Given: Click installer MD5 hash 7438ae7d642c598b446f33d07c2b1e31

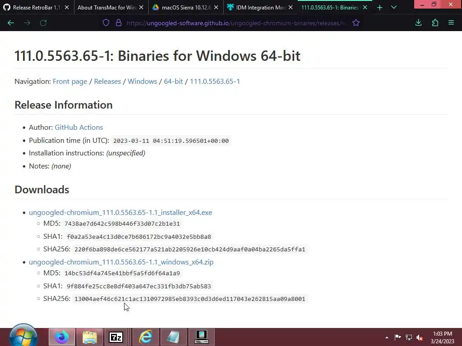Looking at the screenshot, I should pos(122,224).
